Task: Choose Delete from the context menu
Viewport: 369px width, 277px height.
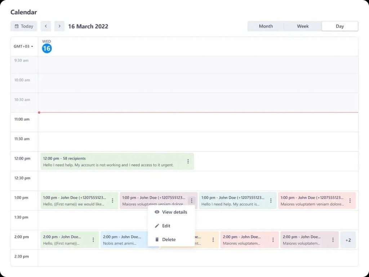Action: coord(169,240)
